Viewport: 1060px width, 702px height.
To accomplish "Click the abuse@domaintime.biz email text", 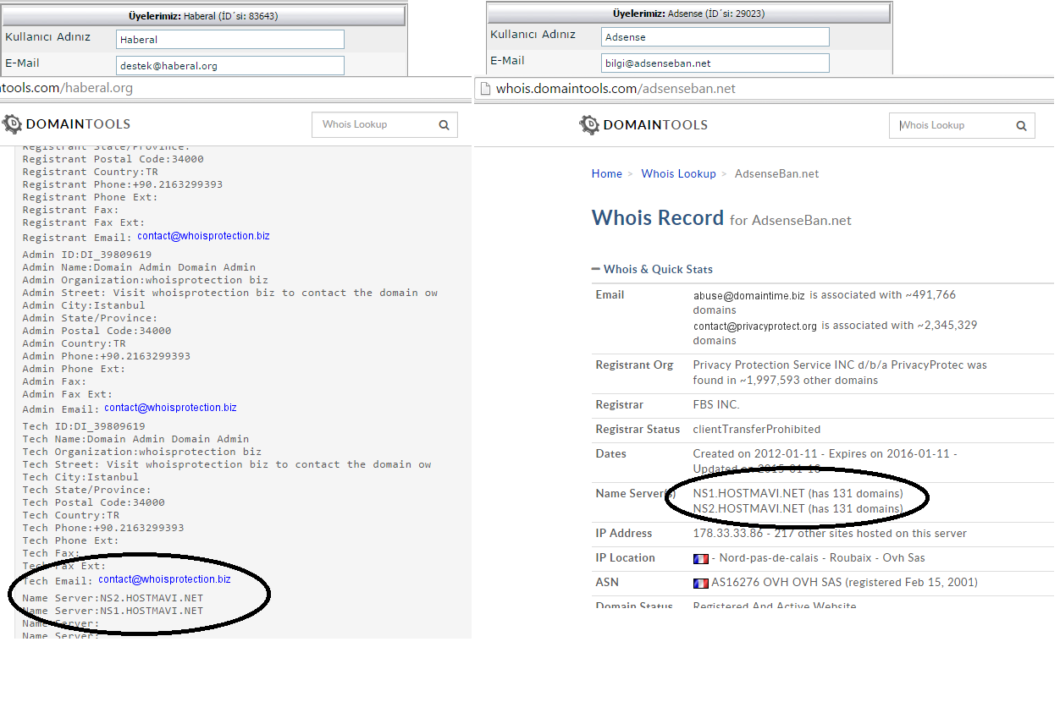I will (749, 295).
